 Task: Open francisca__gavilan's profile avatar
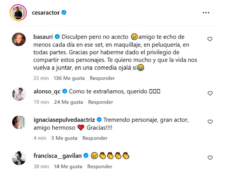(19, 158)
